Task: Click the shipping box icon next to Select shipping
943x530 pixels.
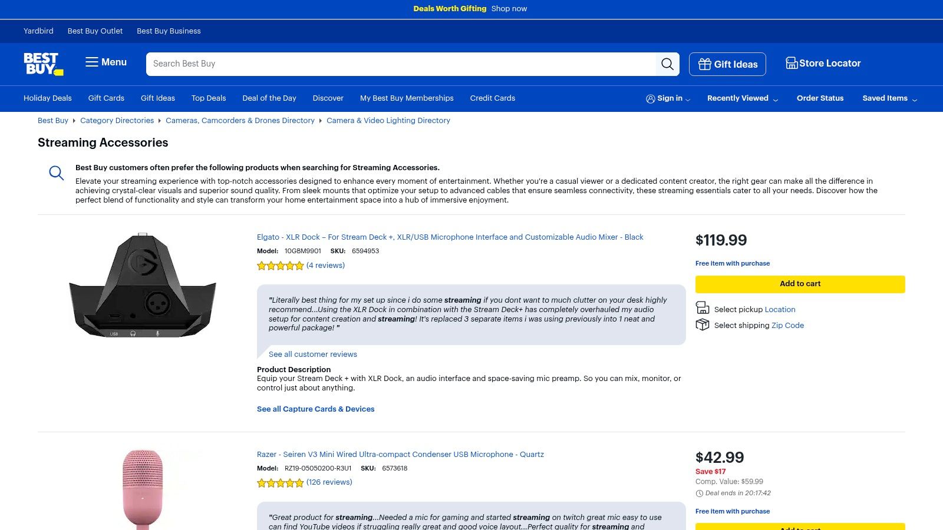Action: (x=703, y=324)
